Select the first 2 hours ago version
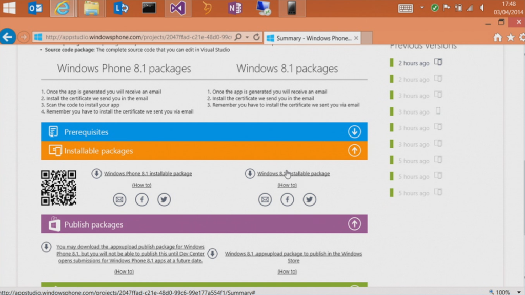525x295 pixels. click(x=414, y=63)
